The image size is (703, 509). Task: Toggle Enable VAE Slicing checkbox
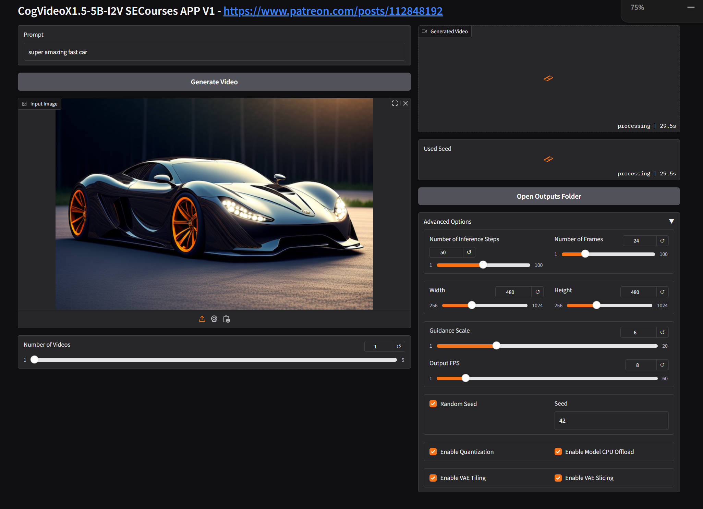558,478
